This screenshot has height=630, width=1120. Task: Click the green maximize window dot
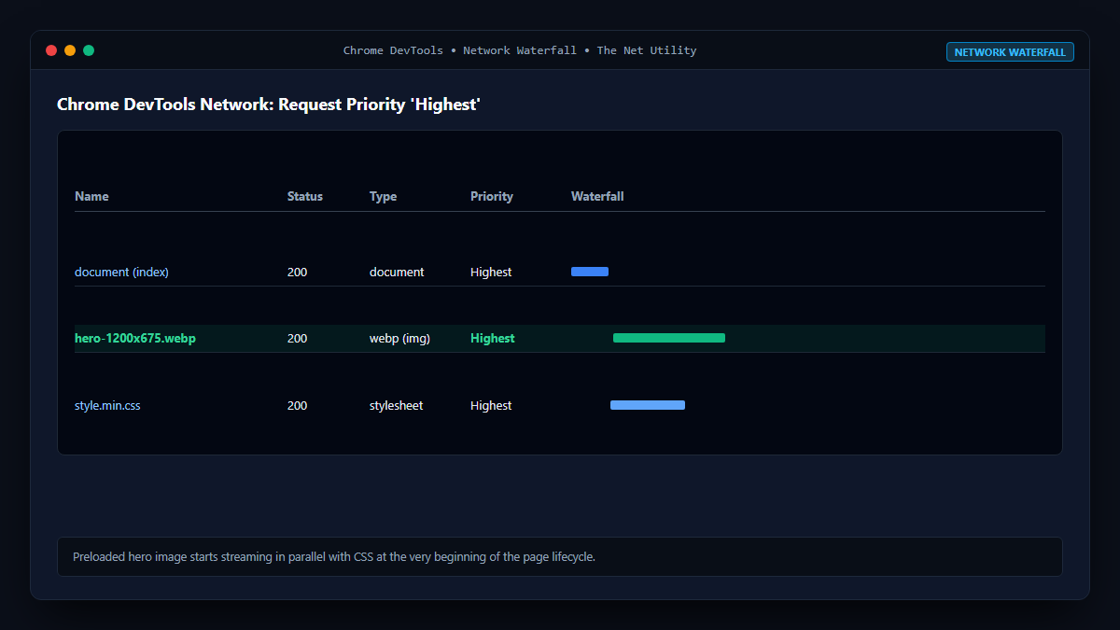[x=89, y=50]
